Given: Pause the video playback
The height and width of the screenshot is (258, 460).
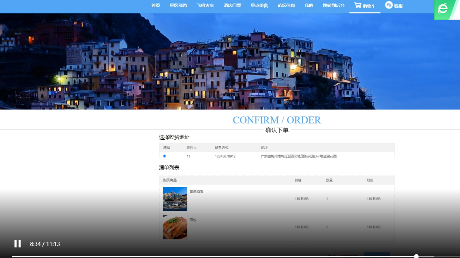Looking at the screenshot, I should [x=18, y=244].
